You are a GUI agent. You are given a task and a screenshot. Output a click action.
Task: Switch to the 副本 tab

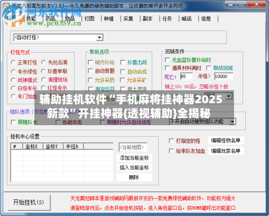click(x=147, y=18)
